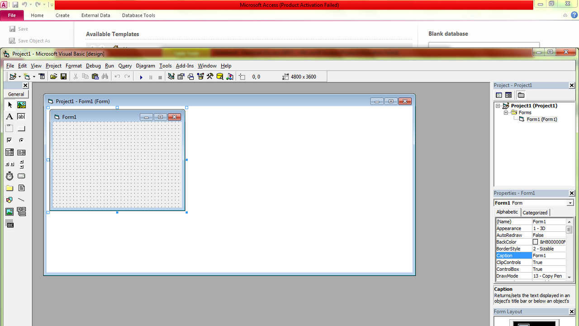579x326 pixels.
Task: Open the Data View Window toolbar icon
Action: [220, 77]
